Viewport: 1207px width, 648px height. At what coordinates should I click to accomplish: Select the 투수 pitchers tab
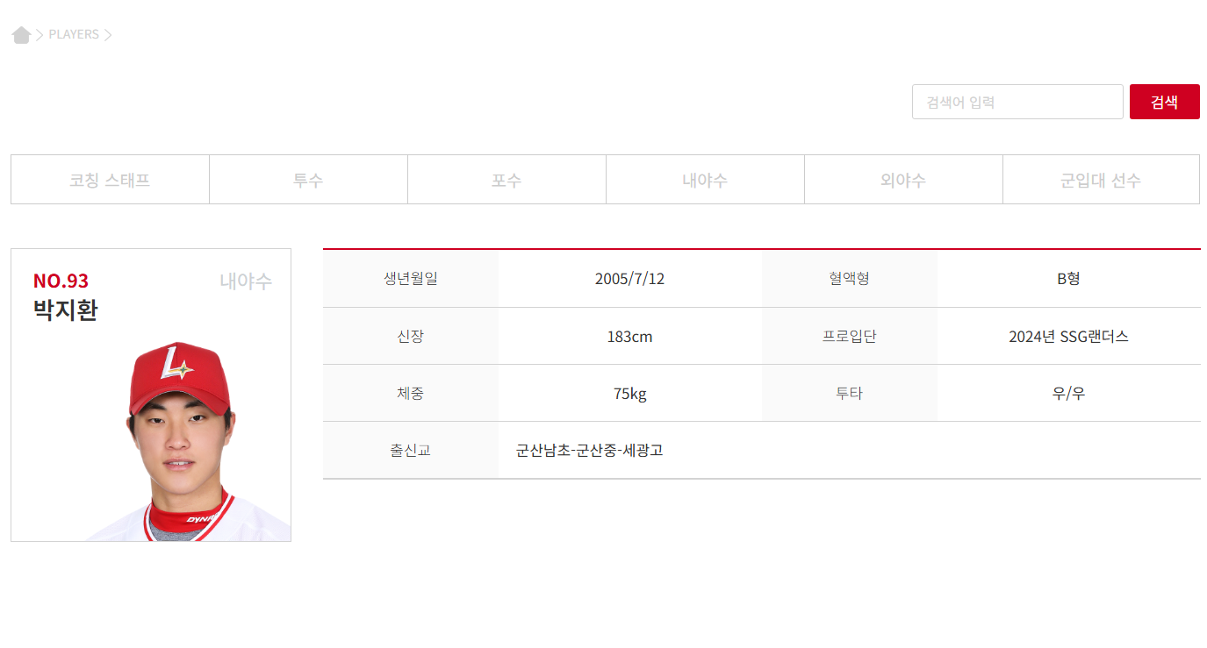pos(308,179)
